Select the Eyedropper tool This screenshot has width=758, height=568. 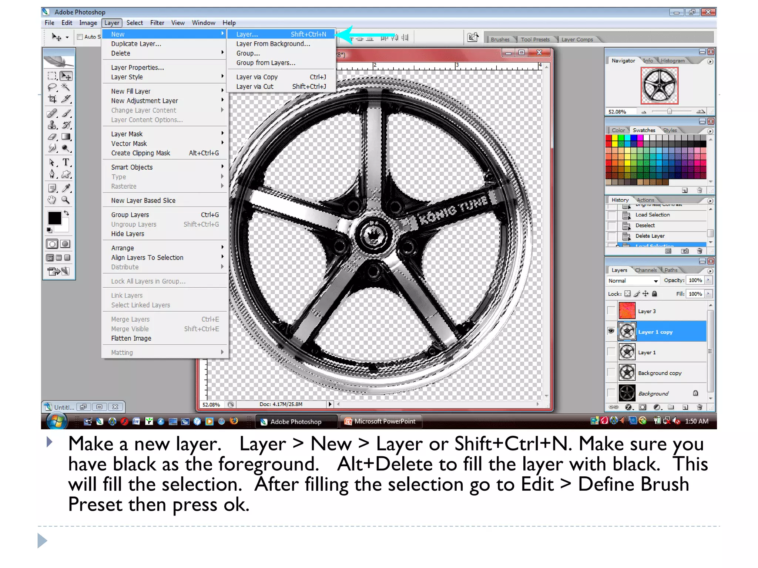[66, 188]
